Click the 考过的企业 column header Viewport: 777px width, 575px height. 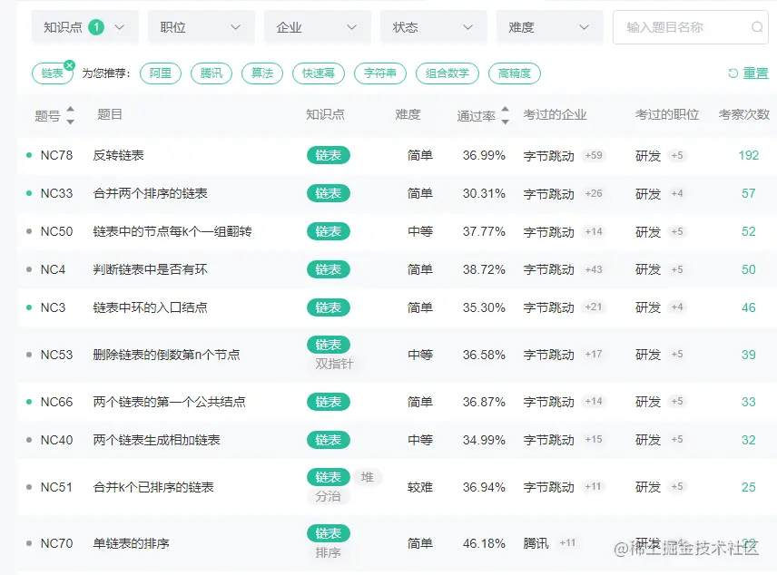(x=555, y=115)
